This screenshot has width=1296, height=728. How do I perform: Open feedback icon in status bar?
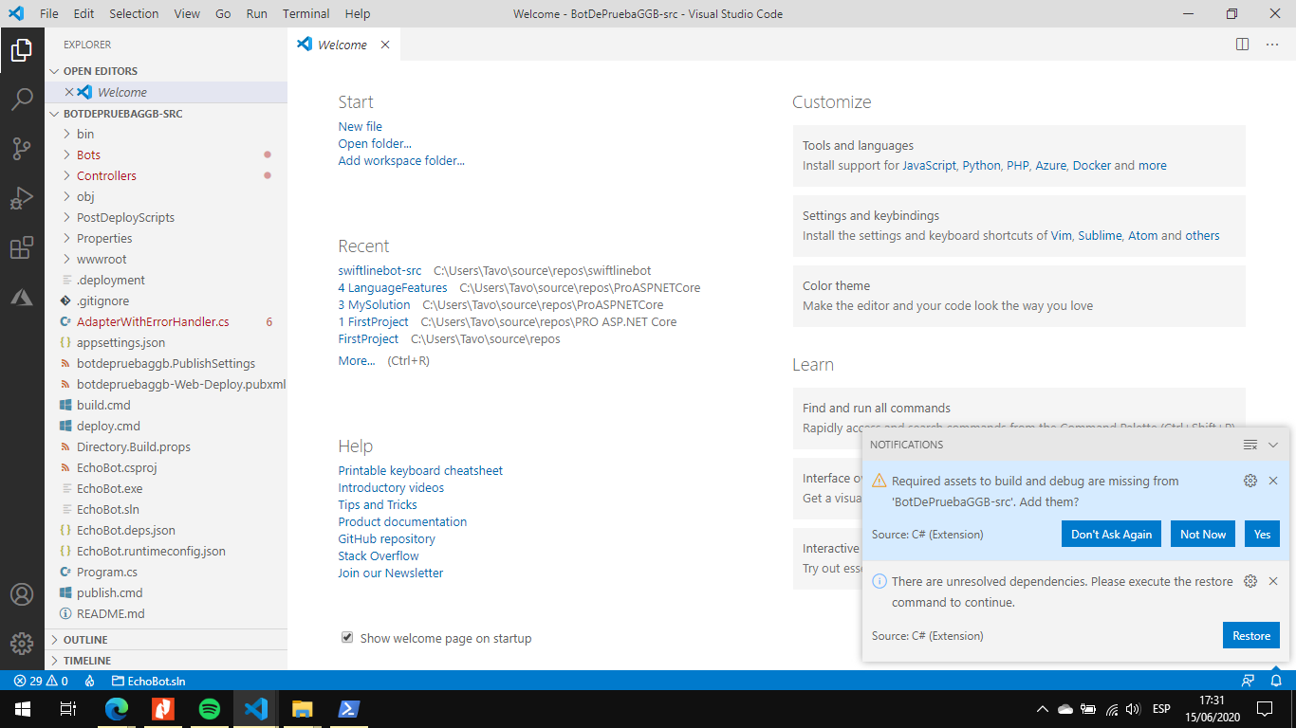tap(1249, 681)
